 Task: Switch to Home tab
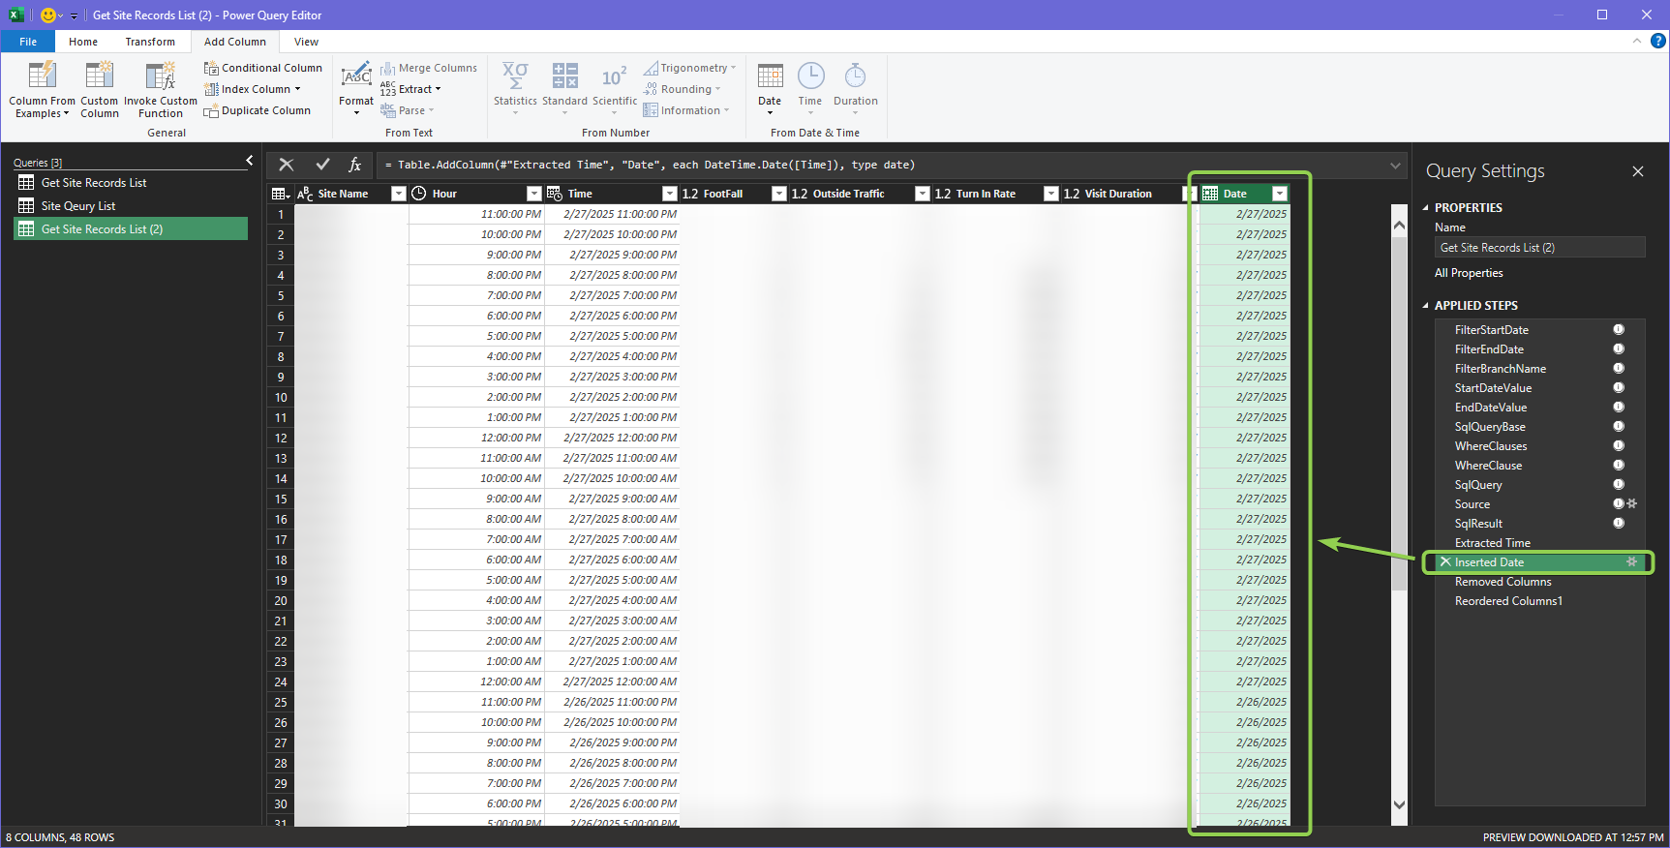coord(83,42)
